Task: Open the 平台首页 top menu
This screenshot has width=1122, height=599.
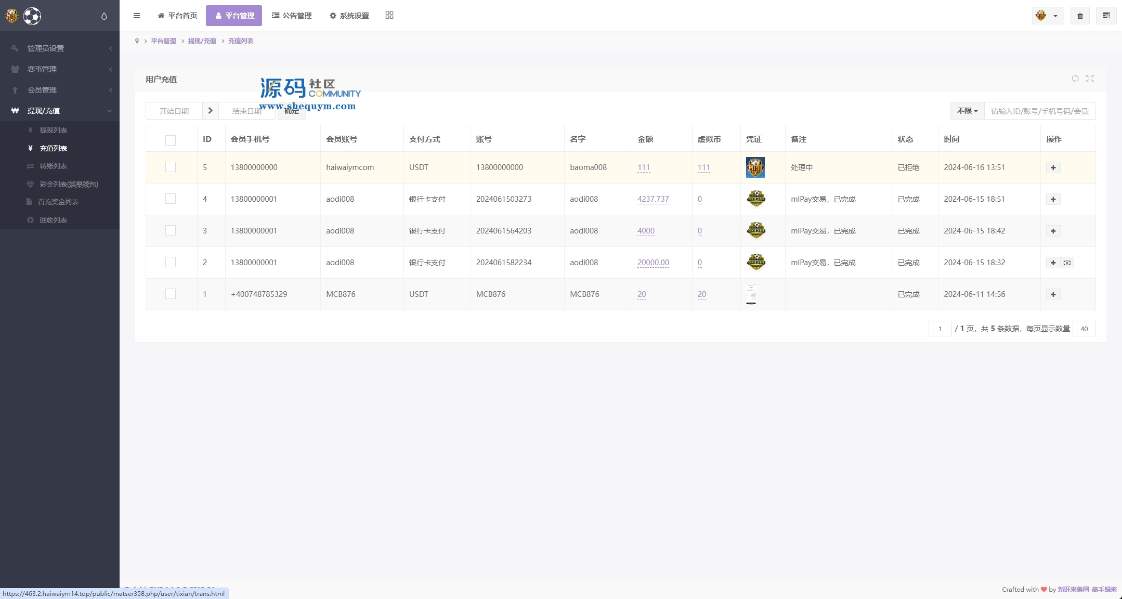Action: [x=177, y=16]
